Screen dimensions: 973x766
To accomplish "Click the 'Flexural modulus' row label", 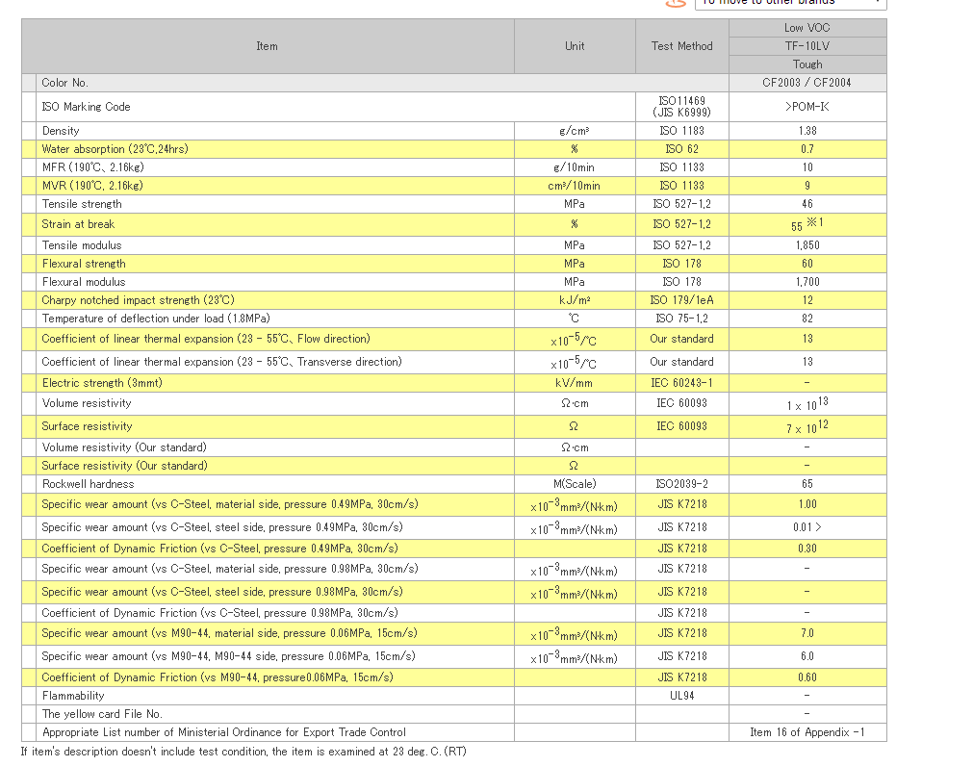I will click(84, 282).
